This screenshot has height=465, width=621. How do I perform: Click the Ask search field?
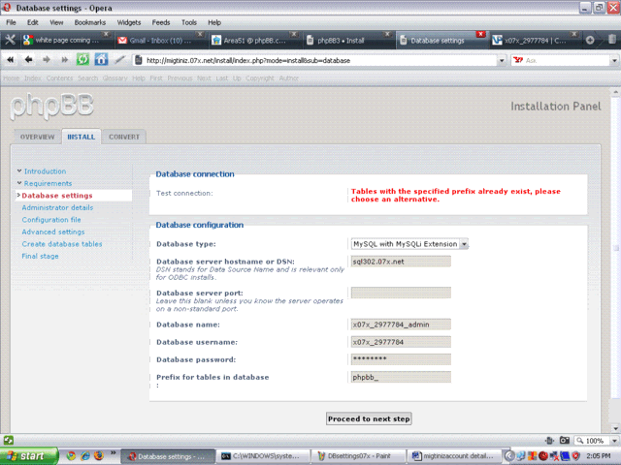(567, 60)
